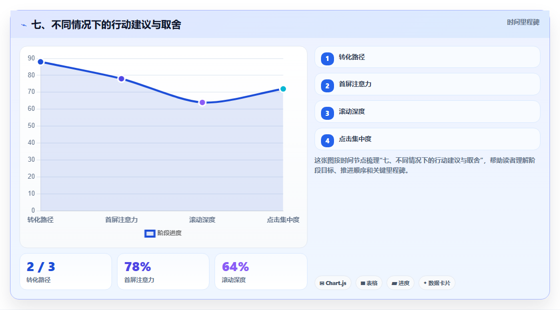Open the 首屏注意力 step row
This screenshot has width=560, height=310.
tap(427, 84)
